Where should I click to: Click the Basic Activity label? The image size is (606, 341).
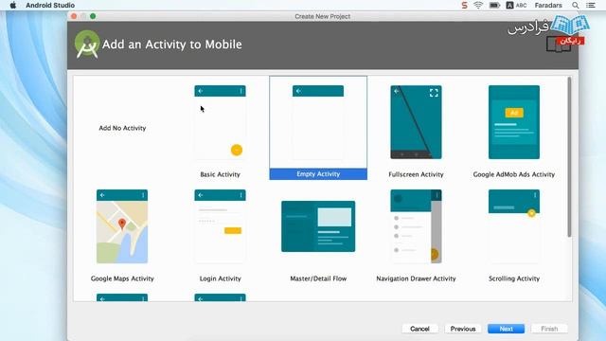[x=220, y=174]
